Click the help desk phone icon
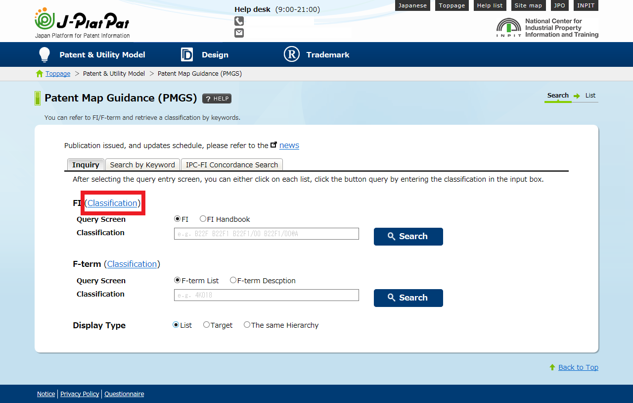Screen dimensions: 633x403 click(239, 21)
